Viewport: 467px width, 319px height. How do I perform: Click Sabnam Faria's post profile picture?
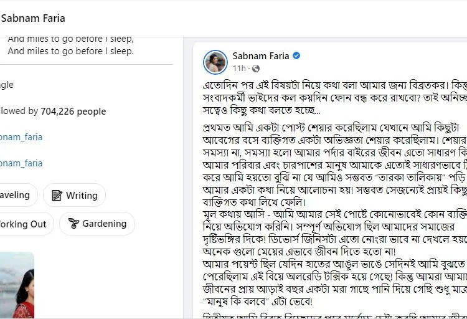(215, 62)
